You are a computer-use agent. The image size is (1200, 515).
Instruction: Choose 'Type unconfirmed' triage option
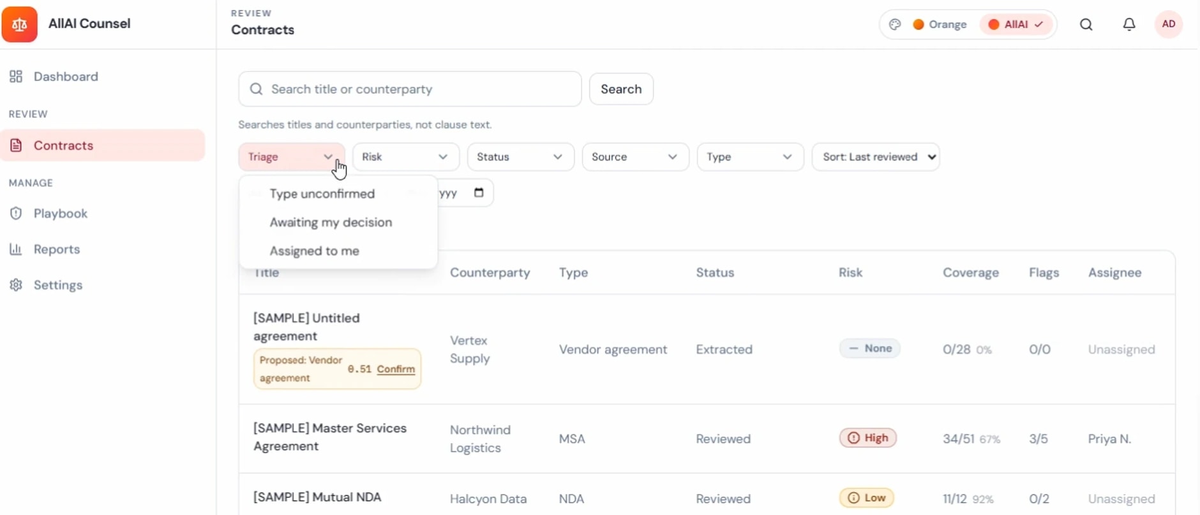pyautogui.click(x=338, y=194)
